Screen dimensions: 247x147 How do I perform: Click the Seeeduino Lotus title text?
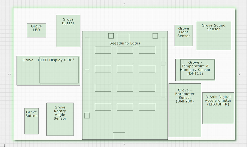point(125,43)
